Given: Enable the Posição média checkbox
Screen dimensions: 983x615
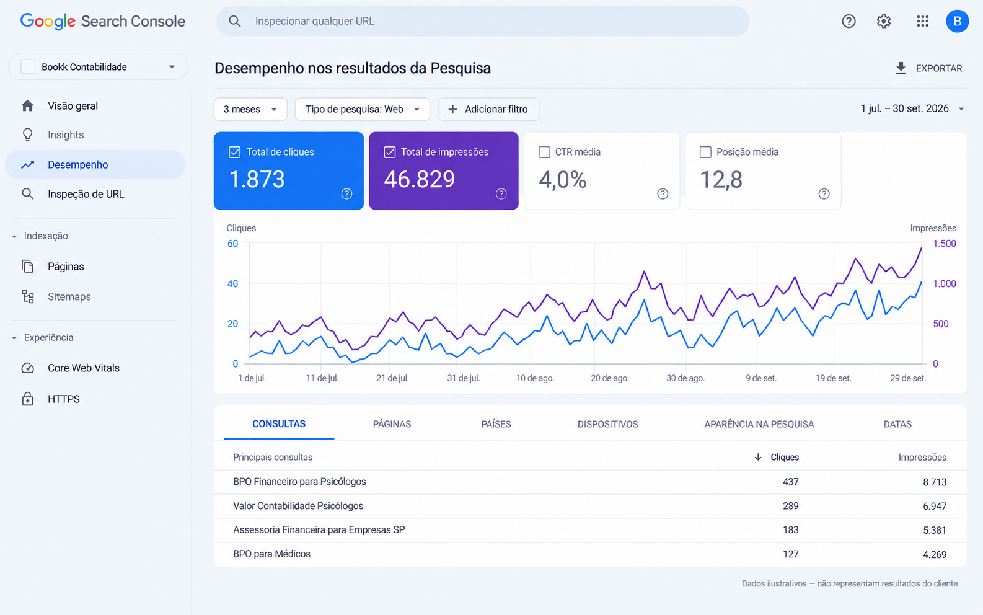Looking at the screenshot, I should (x=705, y=152).
